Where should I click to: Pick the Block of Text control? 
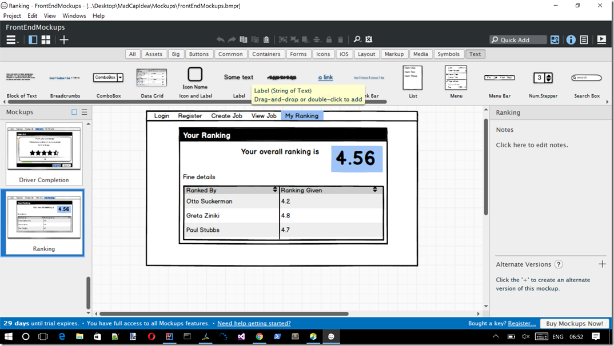click(x=22, y=82)
